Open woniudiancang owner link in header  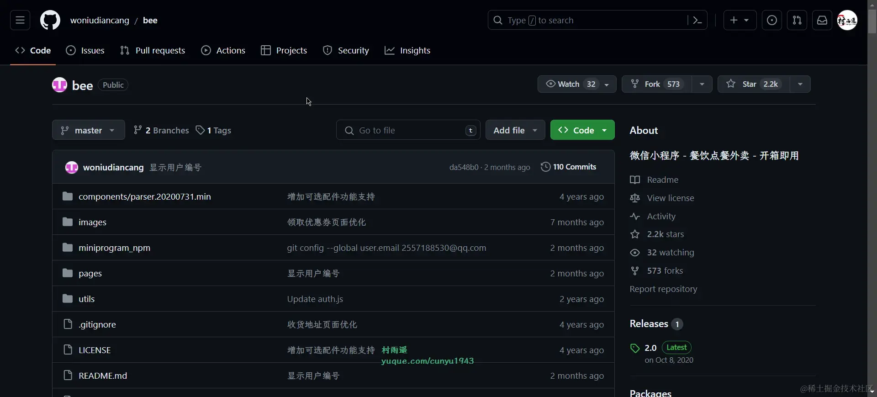pos(100,20)
